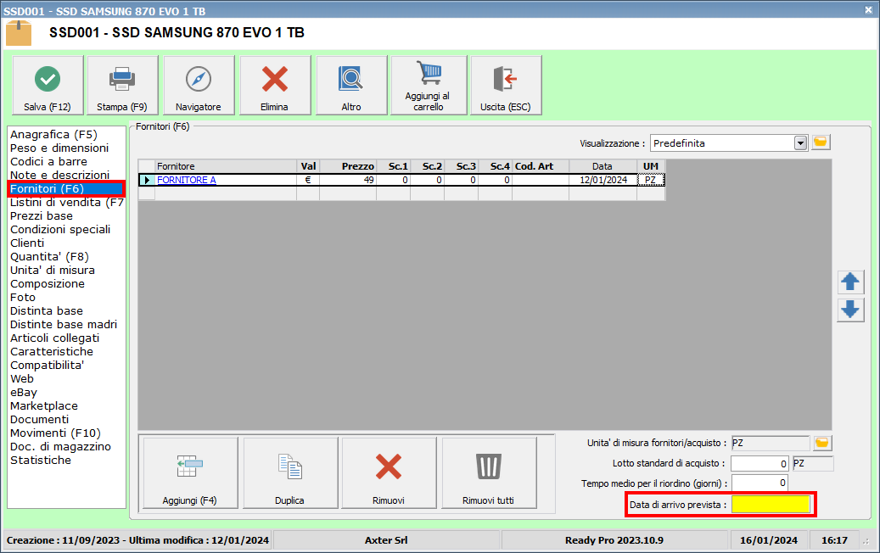Click the Prezzo cell showing 49

click(348, 180)
